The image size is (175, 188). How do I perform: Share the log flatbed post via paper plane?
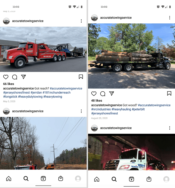(x=111, y=93)
